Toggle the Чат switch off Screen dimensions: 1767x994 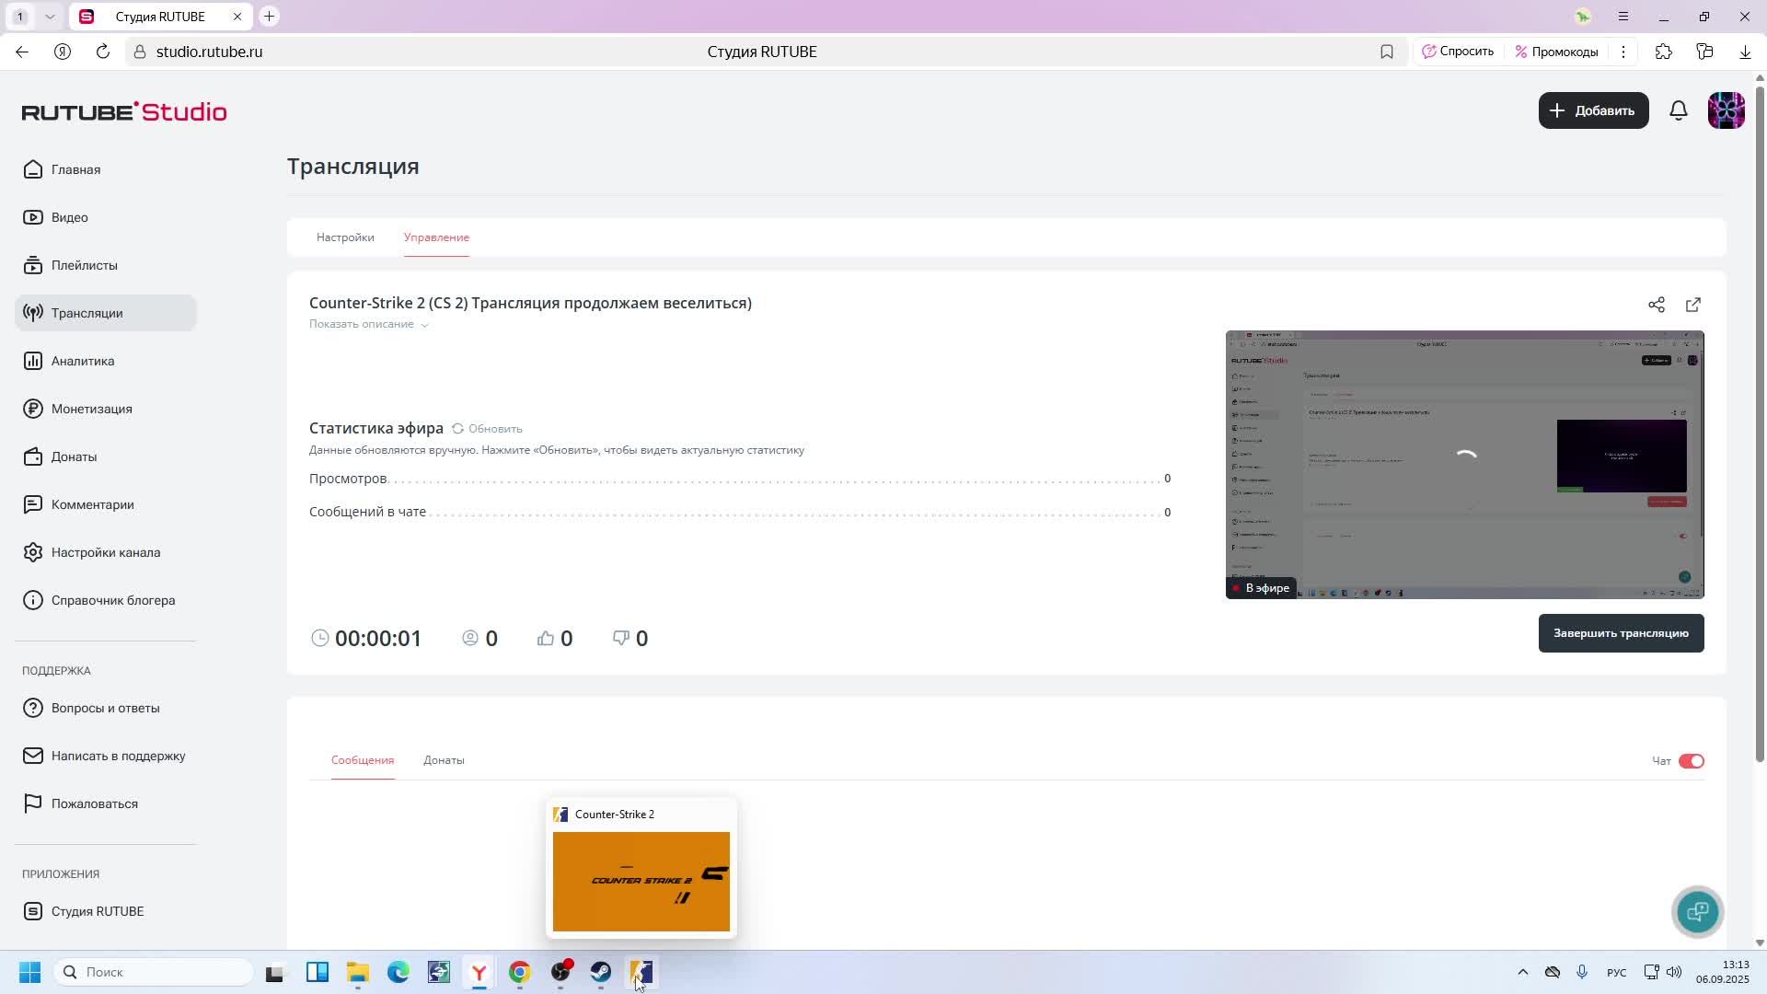pyautogui.click(x=1691, y=761)
